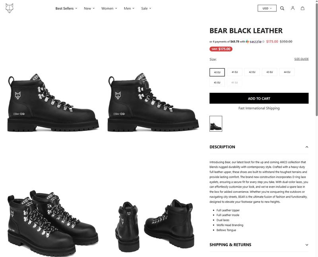Open the USD currency dropdown
318x257 pixels.
point(267,8)
